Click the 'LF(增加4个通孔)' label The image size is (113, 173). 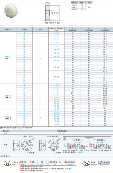[27, 136]
